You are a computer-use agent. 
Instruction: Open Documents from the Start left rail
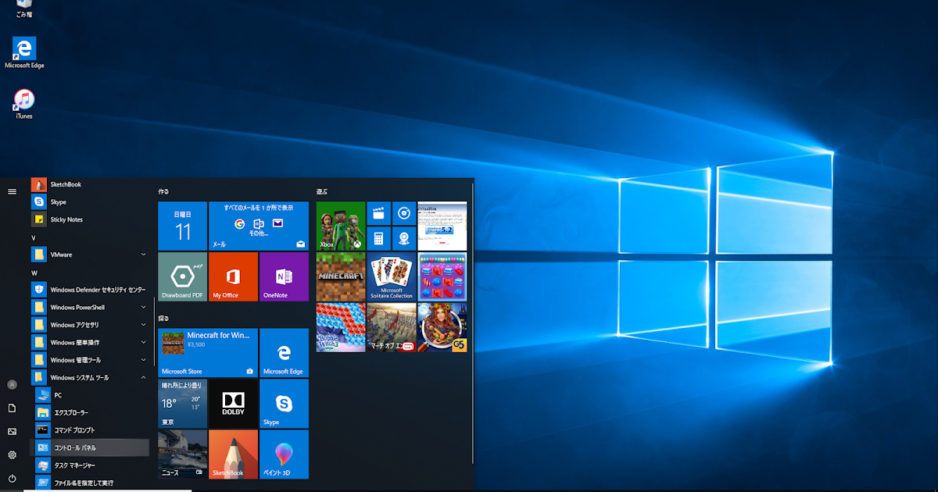click(x=12, y=408)
